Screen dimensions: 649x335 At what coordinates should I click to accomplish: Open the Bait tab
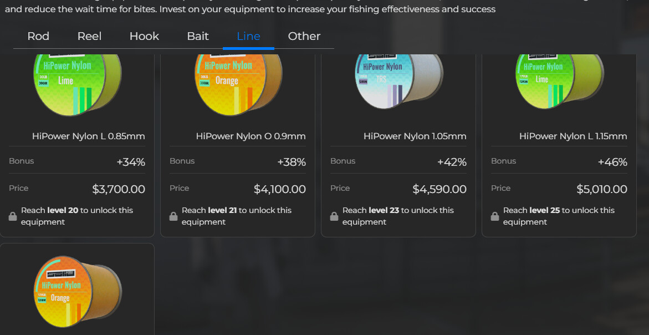tap(198, 37)
